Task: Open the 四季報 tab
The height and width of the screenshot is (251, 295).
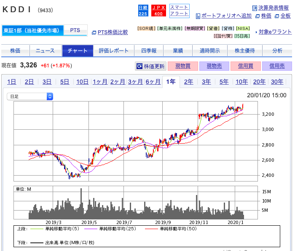Action: tap(149, 51)
